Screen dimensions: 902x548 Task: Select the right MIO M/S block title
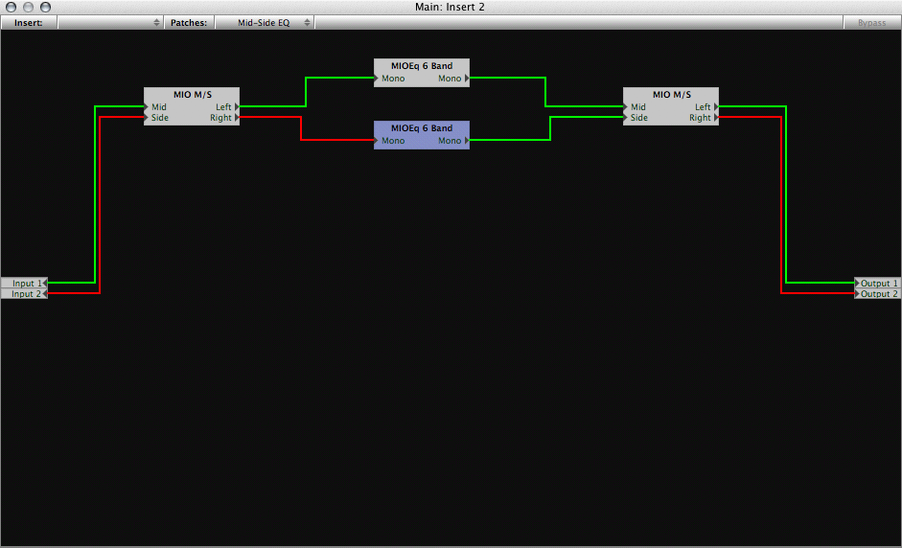pos(671,94)
